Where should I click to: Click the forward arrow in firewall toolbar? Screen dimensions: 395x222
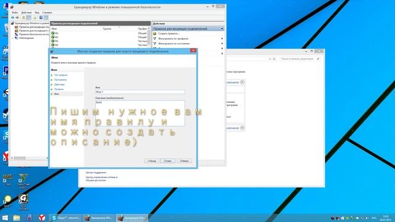[17, 18]
